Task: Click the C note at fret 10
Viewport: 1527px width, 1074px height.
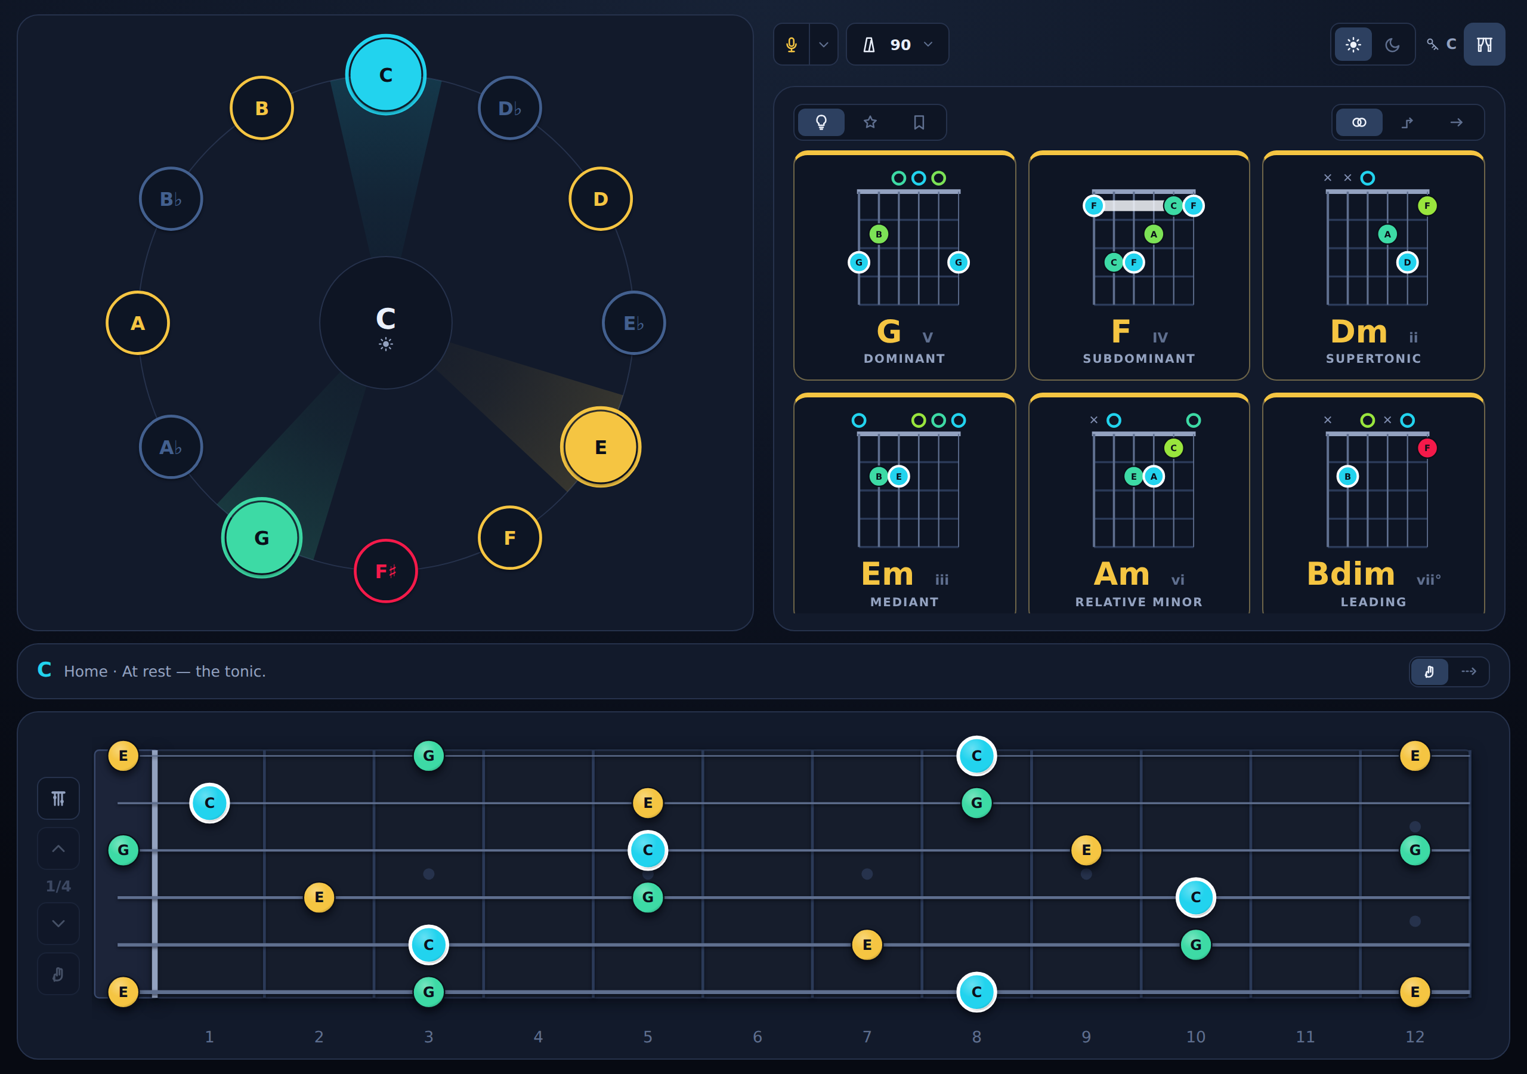Action: coord(1196,897)
